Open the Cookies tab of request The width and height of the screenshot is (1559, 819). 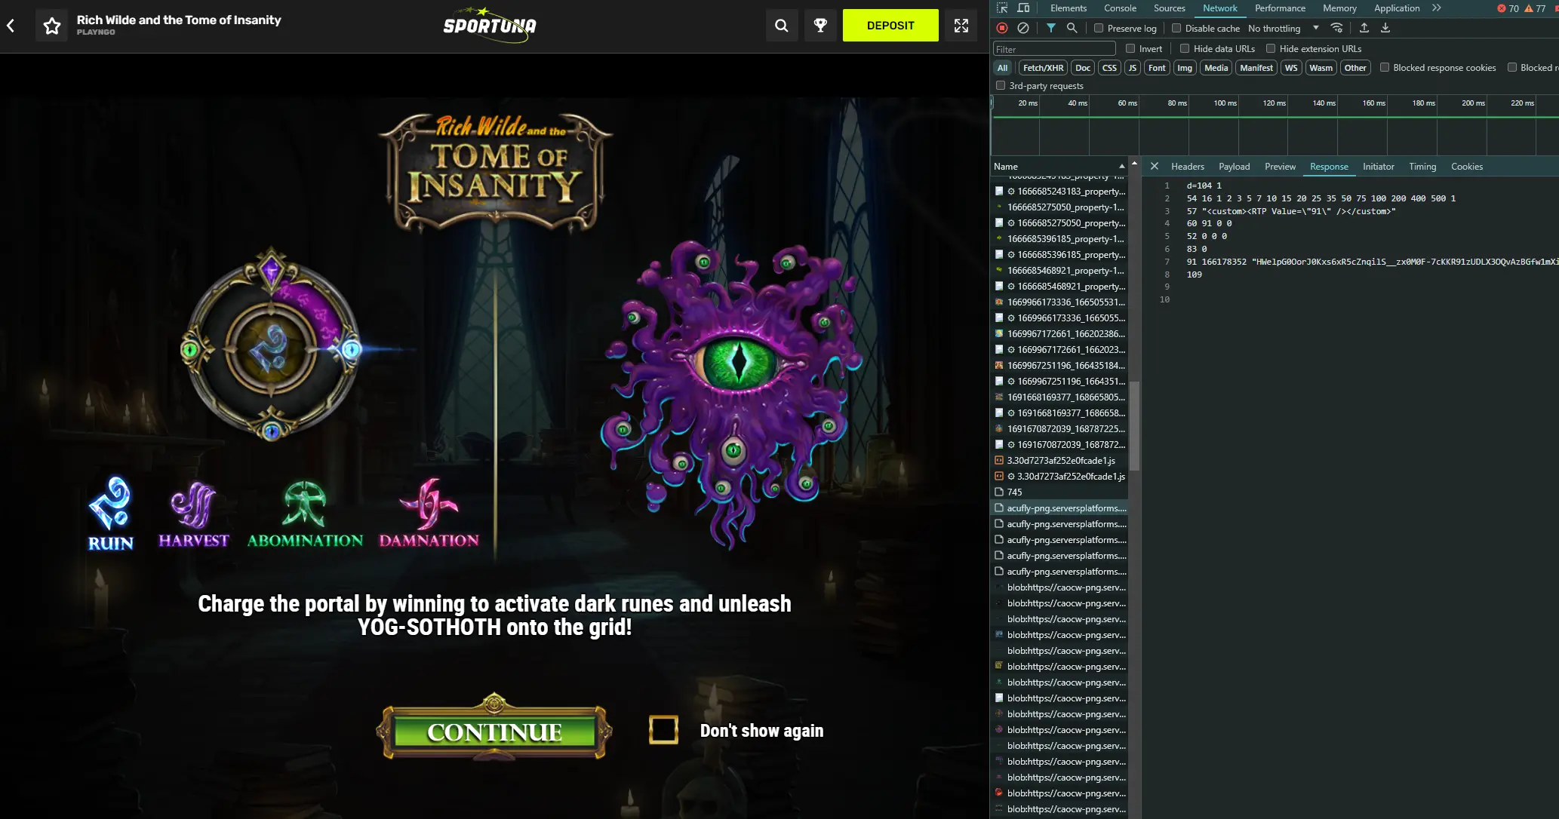(x=1467, y=166)
